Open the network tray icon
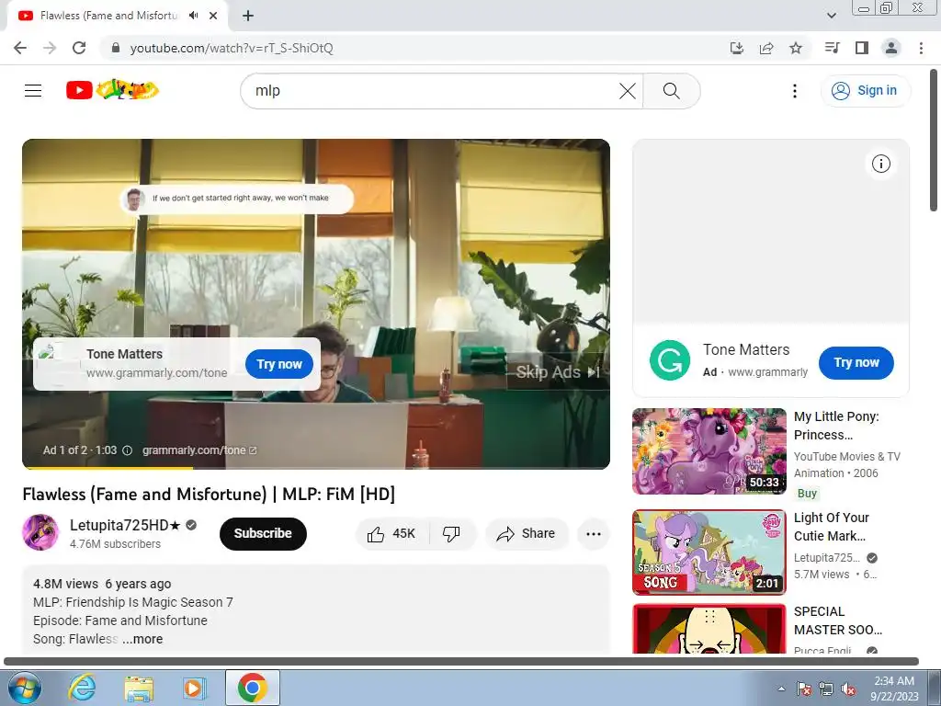Screen dimensions: 941x706 pos(826,689)
